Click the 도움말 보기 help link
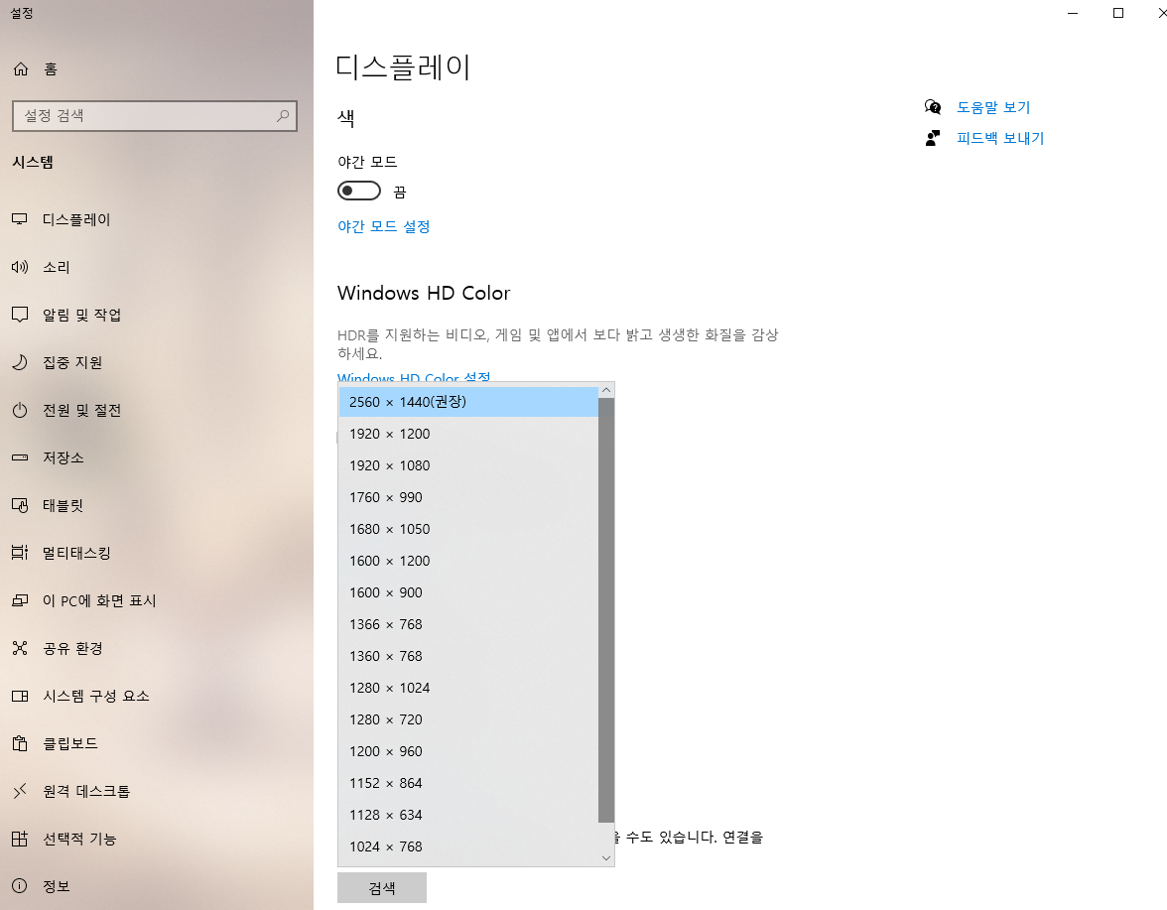 [994, 107]
